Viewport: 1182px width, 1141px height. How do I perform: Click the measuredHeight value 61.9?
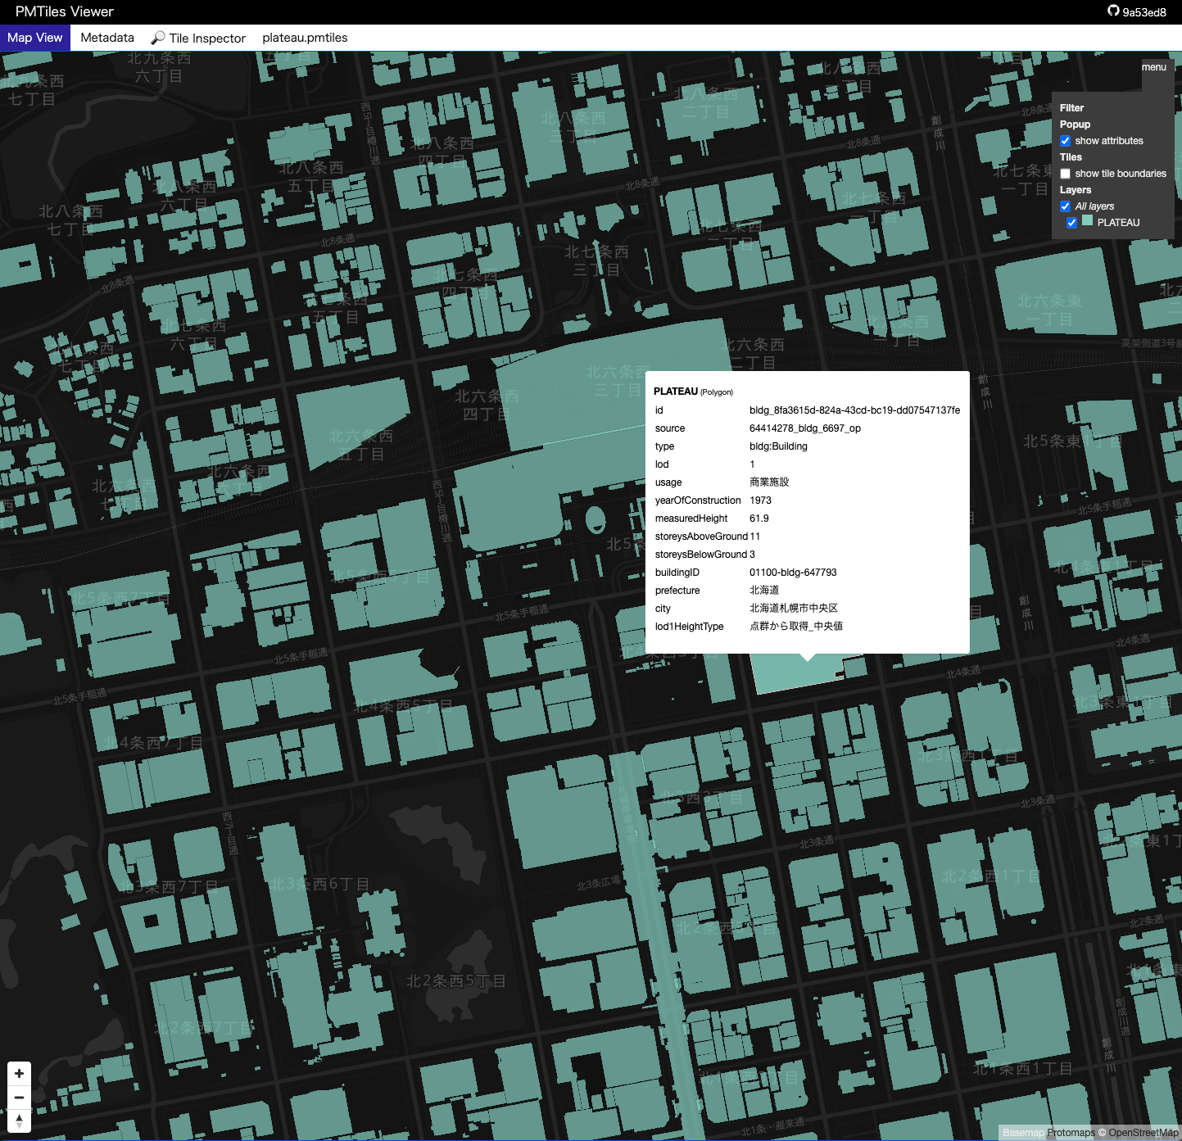pos(759,518)
